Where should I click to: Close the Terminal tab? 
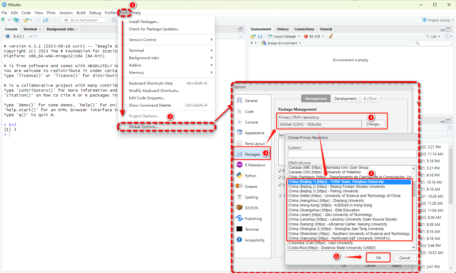click(40, 29)
